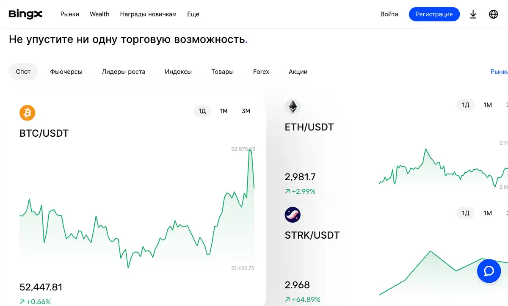
Task: Open the download app icon
Action: pyautogui.click(x=473, y=14)
